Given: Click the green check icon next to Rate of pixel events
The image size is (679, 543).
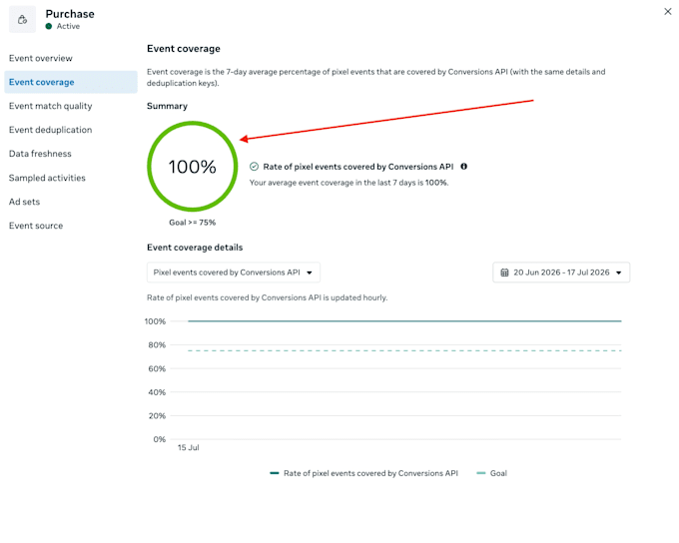Looking at the screenshot, I should pyautogui.click(x=255, y=167).
